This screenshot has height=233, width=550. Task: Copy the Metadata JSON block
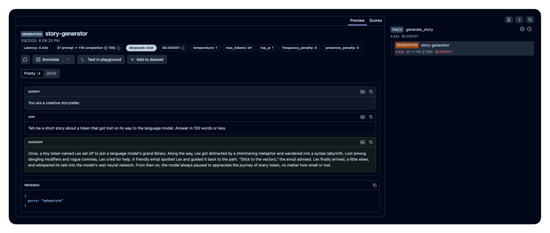click(x=375, y=185)
